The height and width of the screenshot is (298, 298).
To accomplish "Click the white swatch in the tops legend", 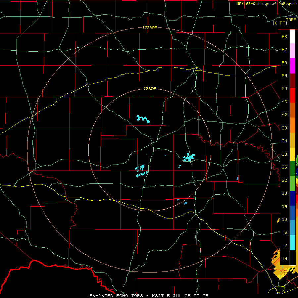I will click(292, 36).
